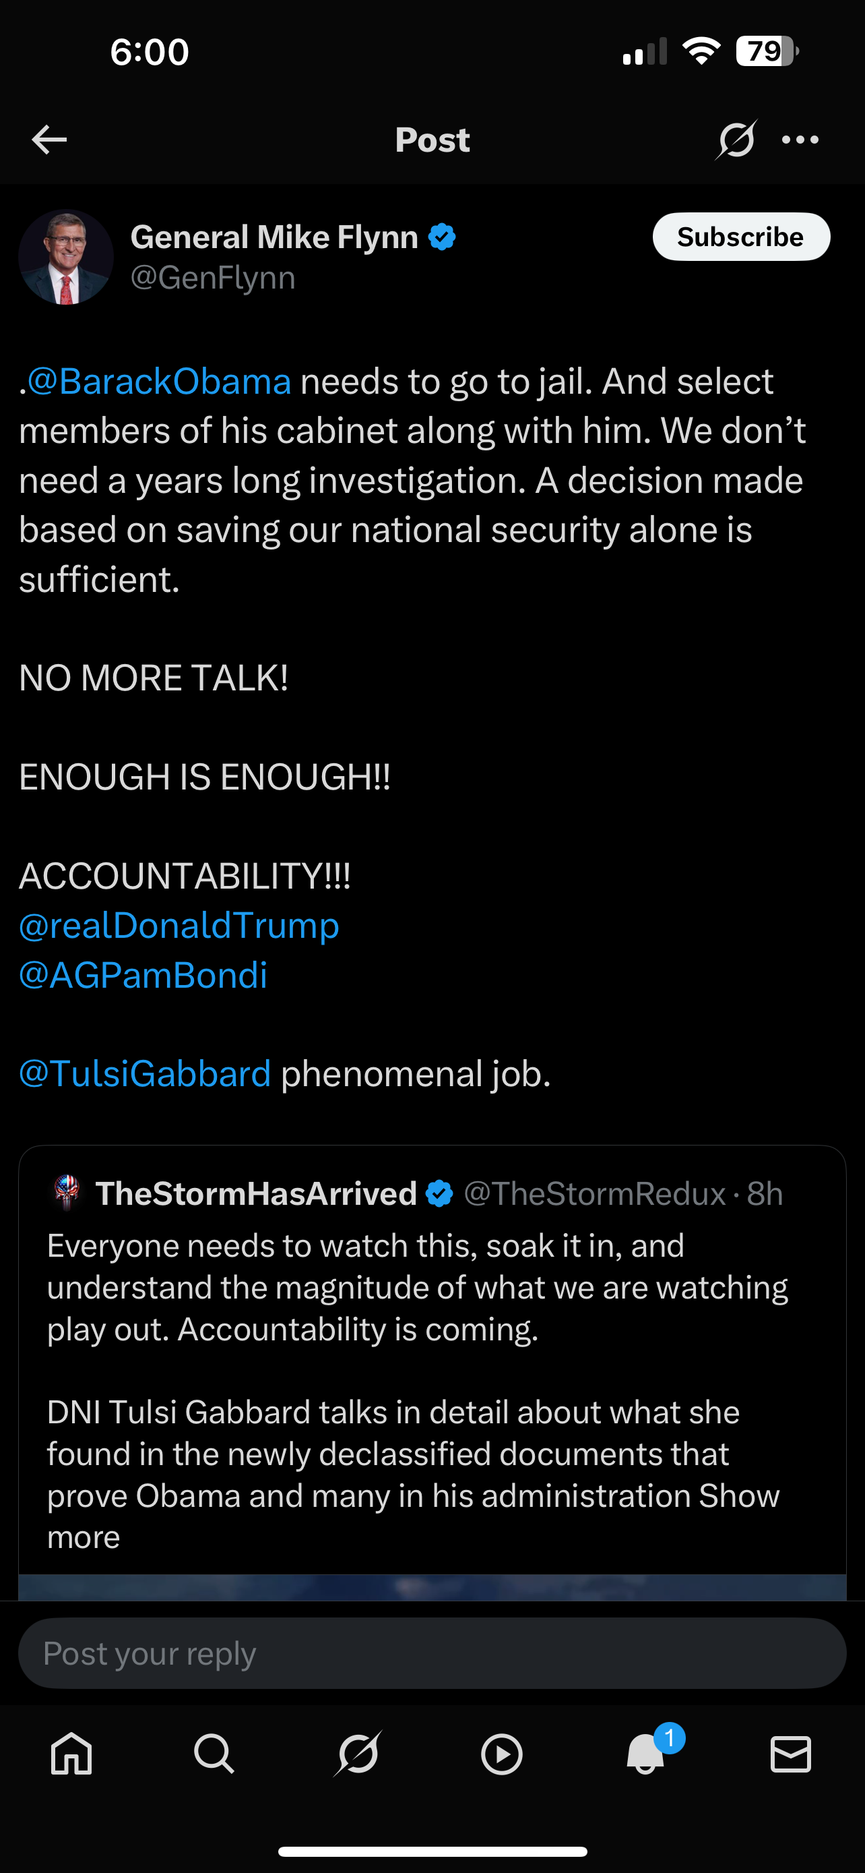Tap the Post your reply field
Viewport: 865px width, 1873px height.
coord(432,1653)
